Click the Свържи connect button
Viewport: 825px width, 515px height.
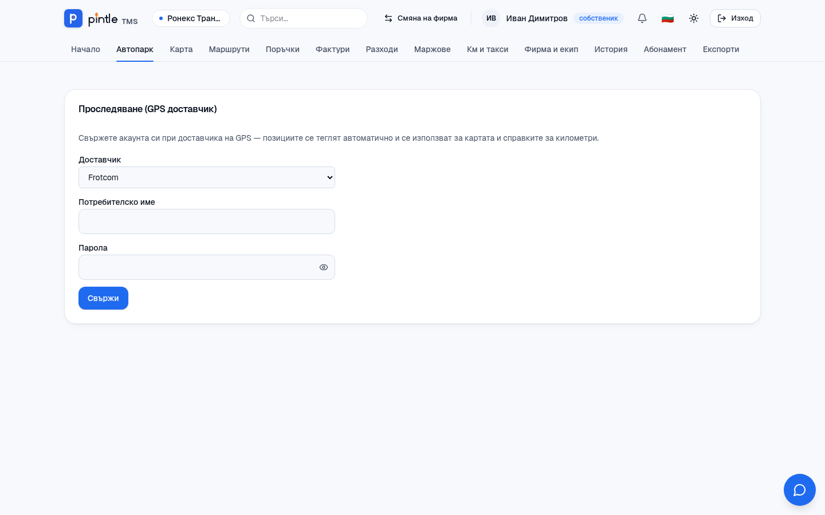(103, 298)
